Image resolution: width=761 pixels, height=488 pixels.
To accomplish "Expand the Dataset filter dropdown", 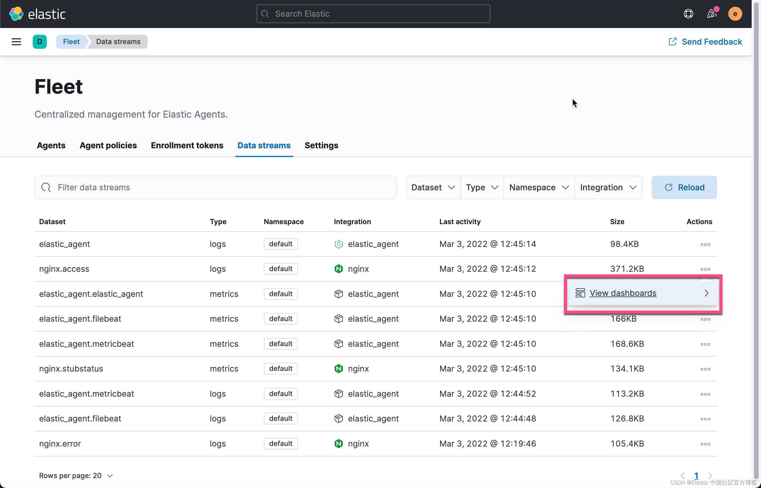I will coord(433,187).
